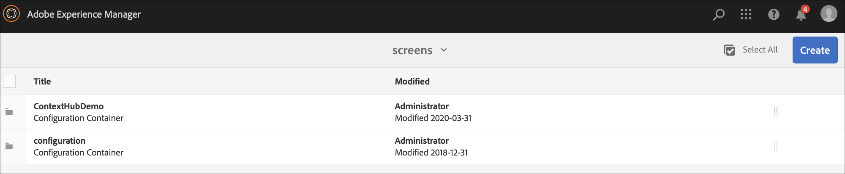This screenshot has width=845, height=174.
Task: Open the help question mark icon
Action: (x=774, y=15)
